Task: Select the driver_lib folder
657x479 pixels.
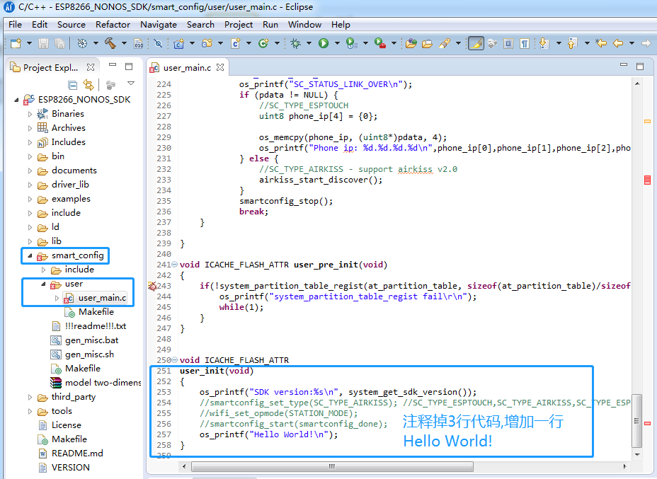Action: click(70, 185)
